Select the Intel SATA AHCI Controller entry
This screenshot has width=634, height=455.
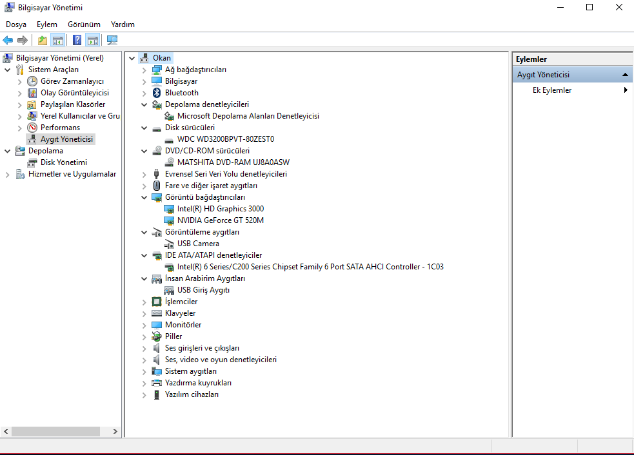coord(310,267)
